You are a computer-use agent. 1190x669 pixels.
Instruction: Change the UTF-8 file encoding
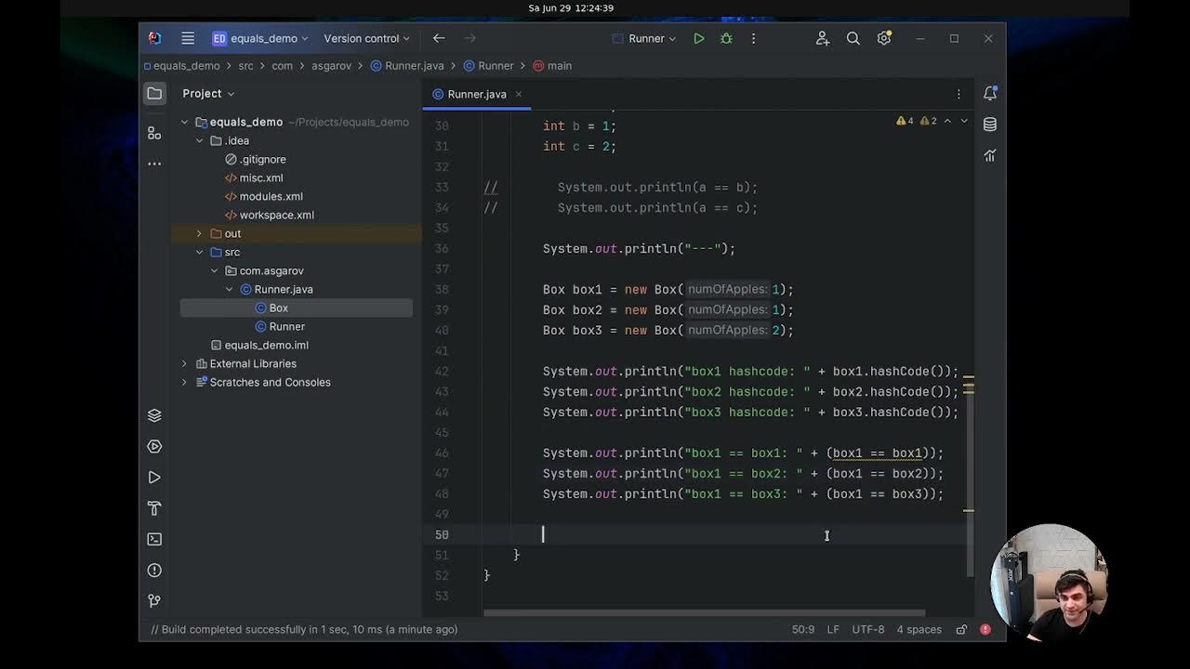tap(868, 629)
